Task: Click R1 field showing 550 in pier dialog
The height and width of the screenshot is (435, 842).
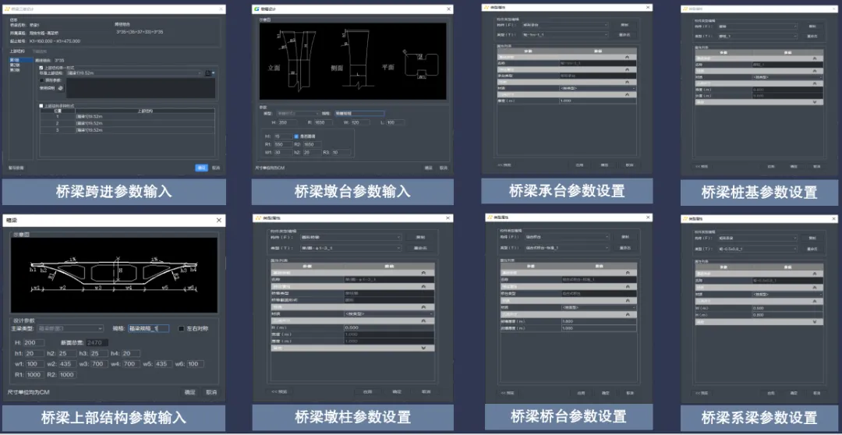Action: point(282,144)
